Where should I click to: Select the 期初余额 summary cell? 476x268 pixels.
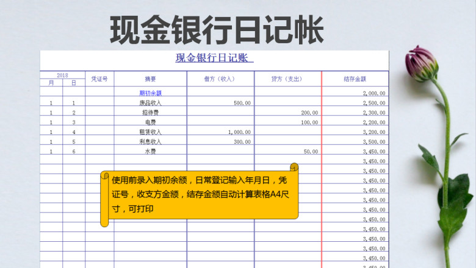tap(151, 92)
